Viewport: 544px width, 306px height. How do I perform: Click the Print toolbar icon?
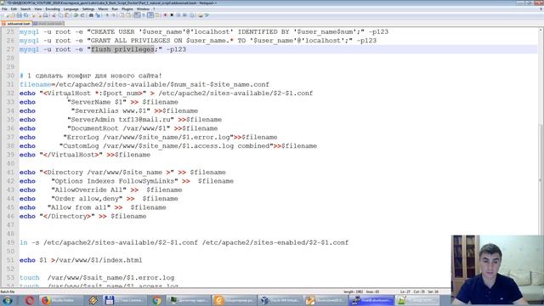[45, 15]
